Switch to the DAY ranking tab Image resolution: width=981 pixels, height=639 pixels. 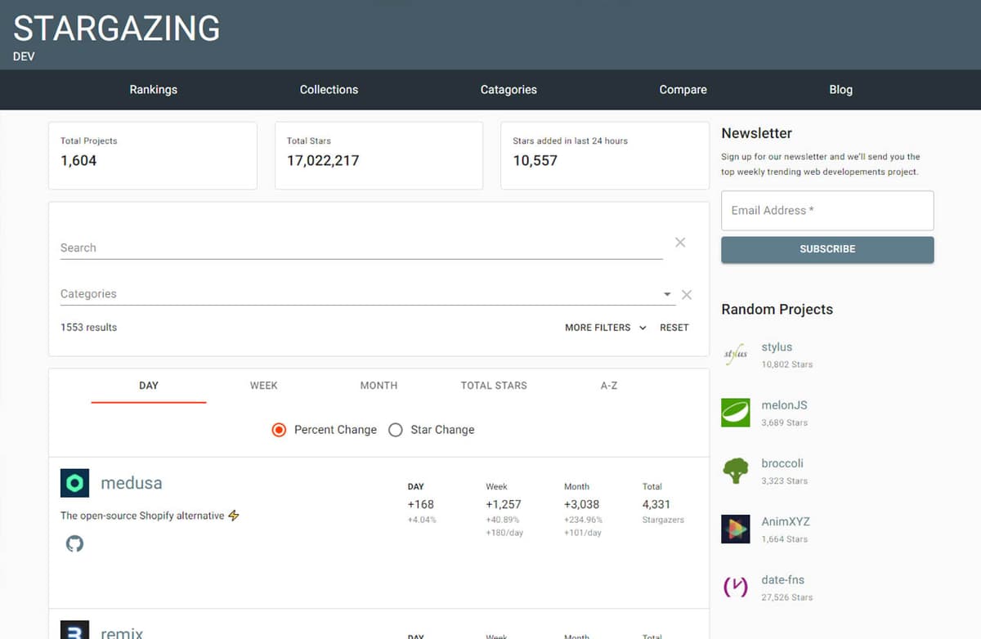pos(149,386)
